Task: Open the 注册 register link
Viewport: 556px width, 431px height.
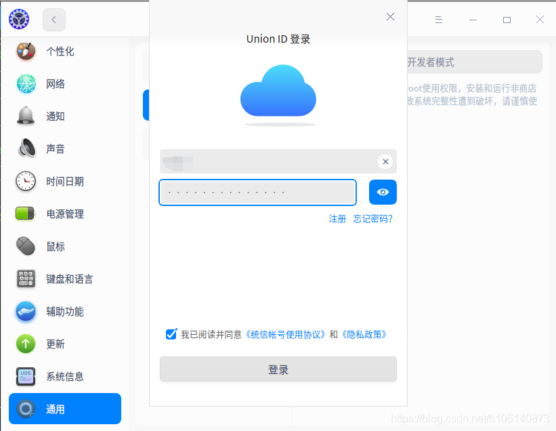Action: [x=337, y=219]
